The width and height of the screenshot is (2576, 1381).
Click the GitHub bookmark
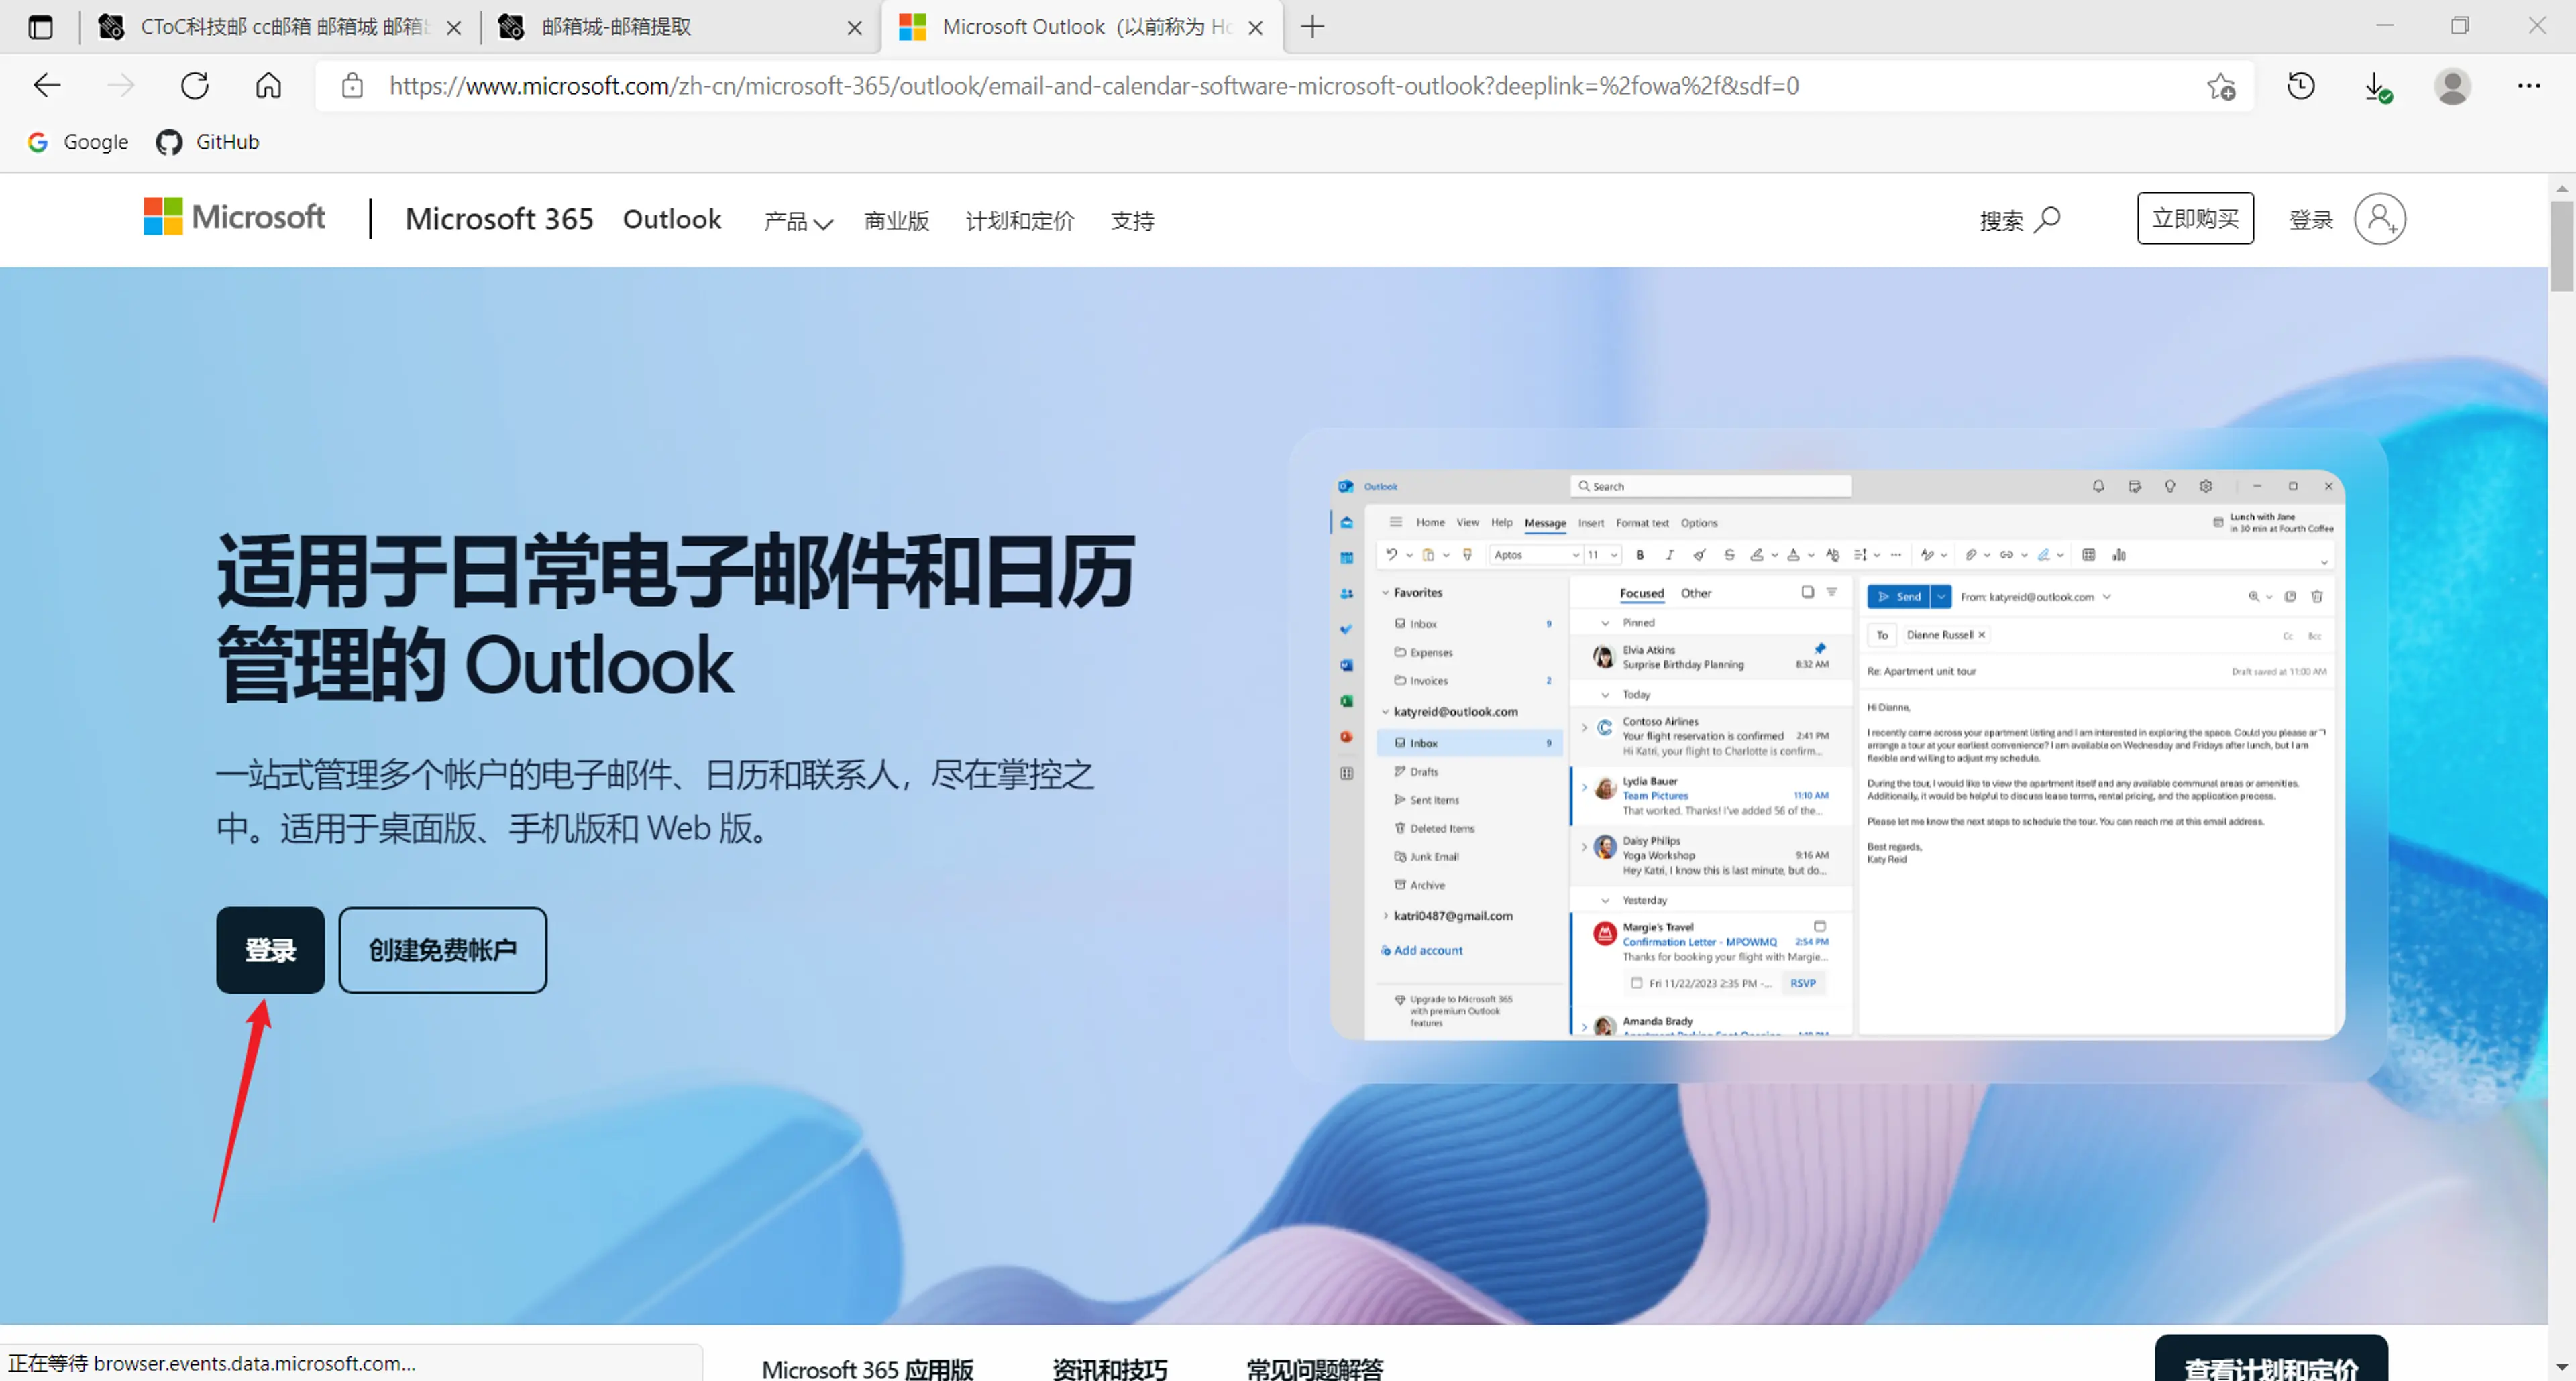(208, 142)
